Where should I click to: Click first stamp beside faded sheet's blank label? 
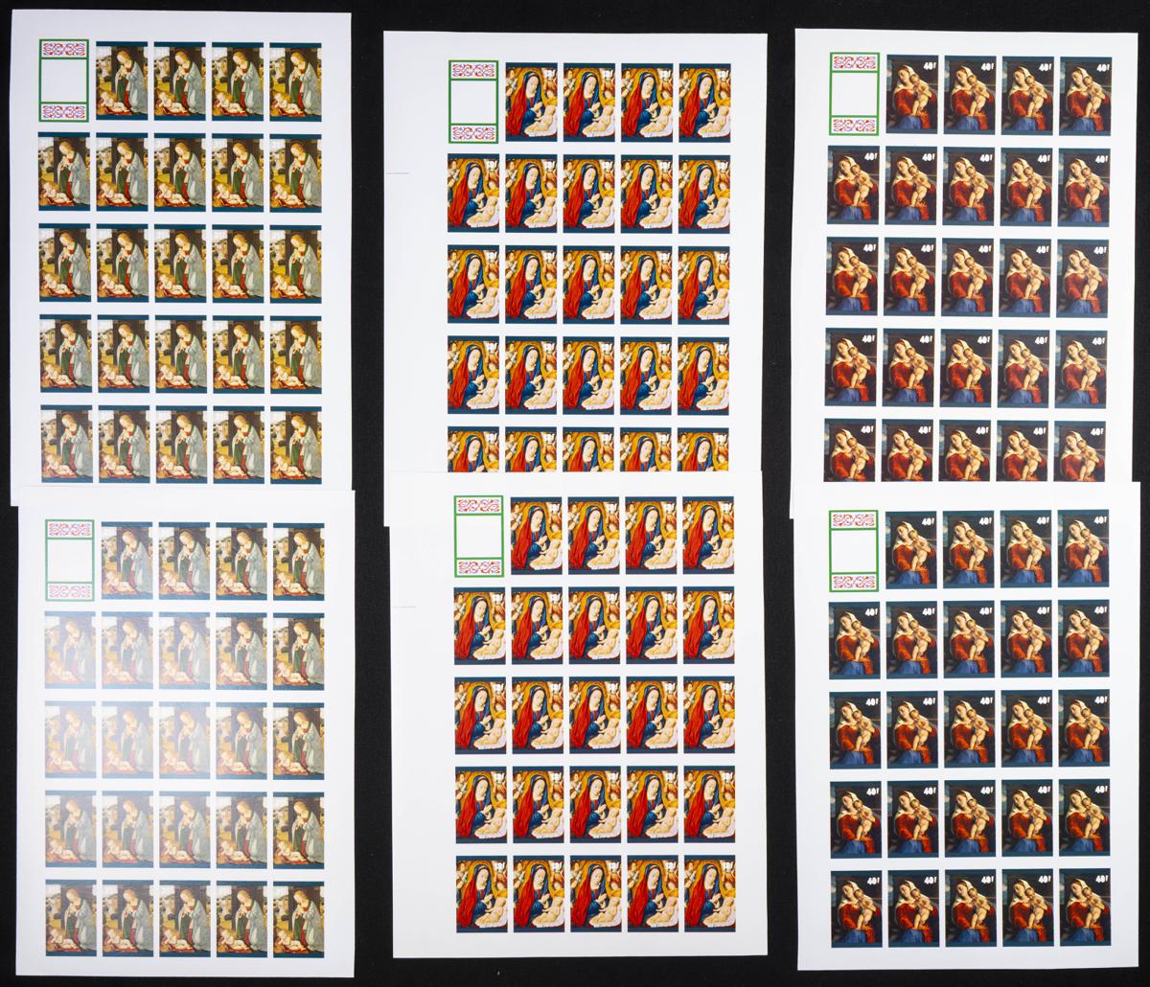[x=126, y=560]
